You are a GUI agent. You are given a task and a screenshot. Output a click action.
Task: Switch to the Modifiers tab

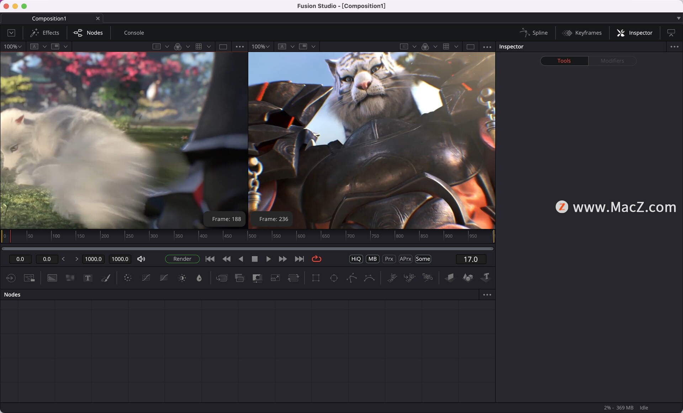click(x=612, y=61)
